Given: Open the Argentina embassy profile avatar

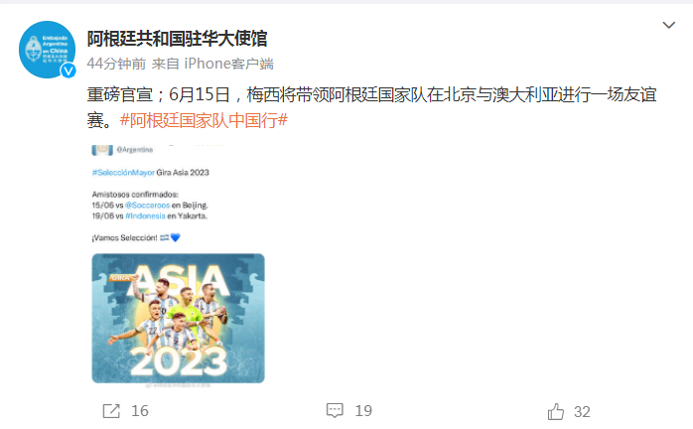Looking at the screenshot, I should (x=47, y=50).
